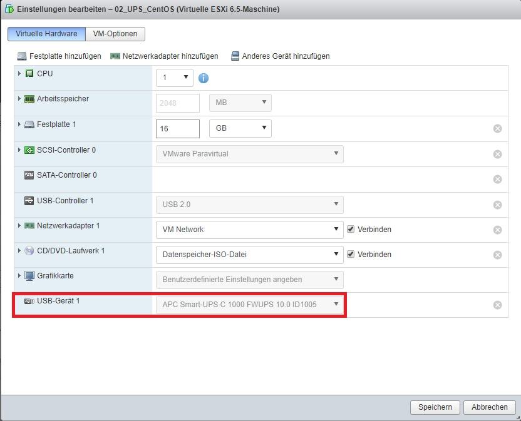
Task: Click the Arbeitsspeicher field showing 2048
Action: click(178, 103)
